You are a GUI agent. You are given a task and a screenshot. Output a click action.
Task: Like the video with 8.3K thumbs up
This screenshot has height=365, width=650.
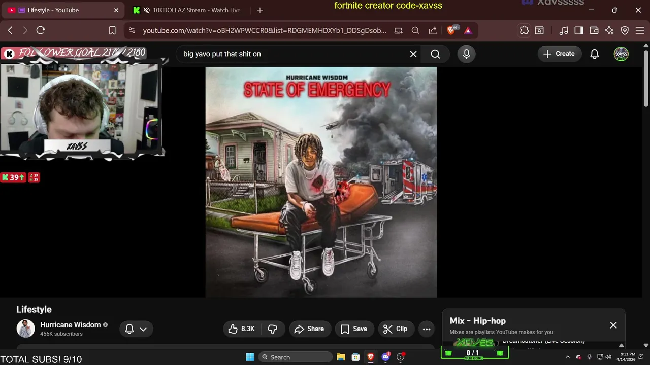click(x=241, y=329)
